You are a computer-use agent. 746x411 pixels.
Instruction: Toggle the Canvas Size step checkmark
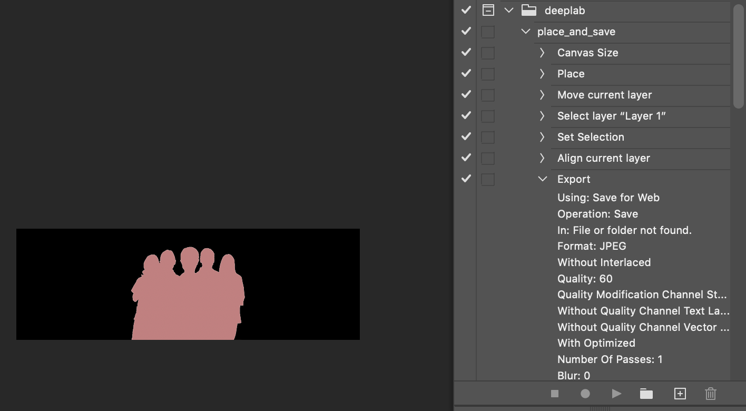466,53
